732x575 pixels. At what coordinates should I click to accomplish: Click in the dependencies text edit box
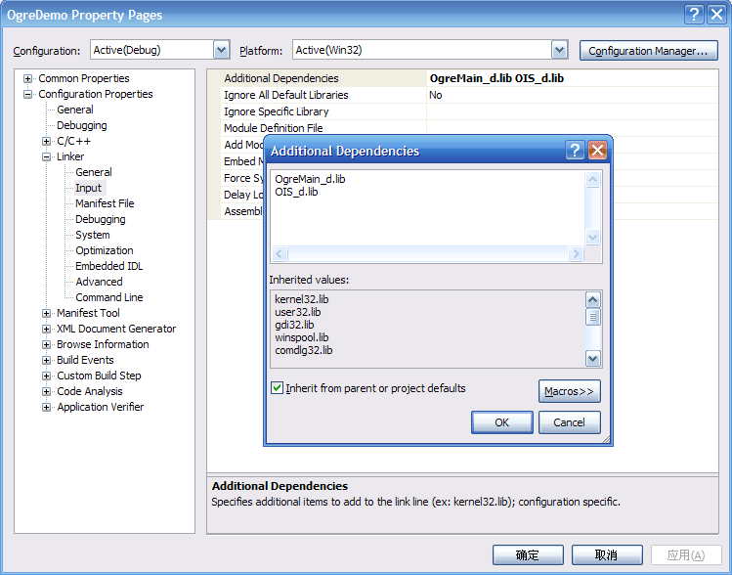(x=427, y=210)
